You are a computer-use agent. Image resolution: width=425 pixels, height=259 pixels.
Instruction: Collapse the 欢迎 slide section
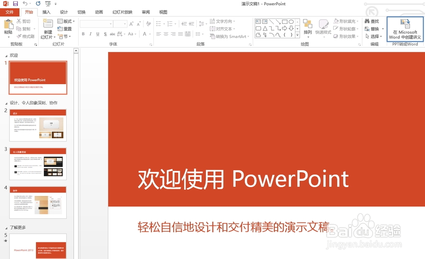6,55
